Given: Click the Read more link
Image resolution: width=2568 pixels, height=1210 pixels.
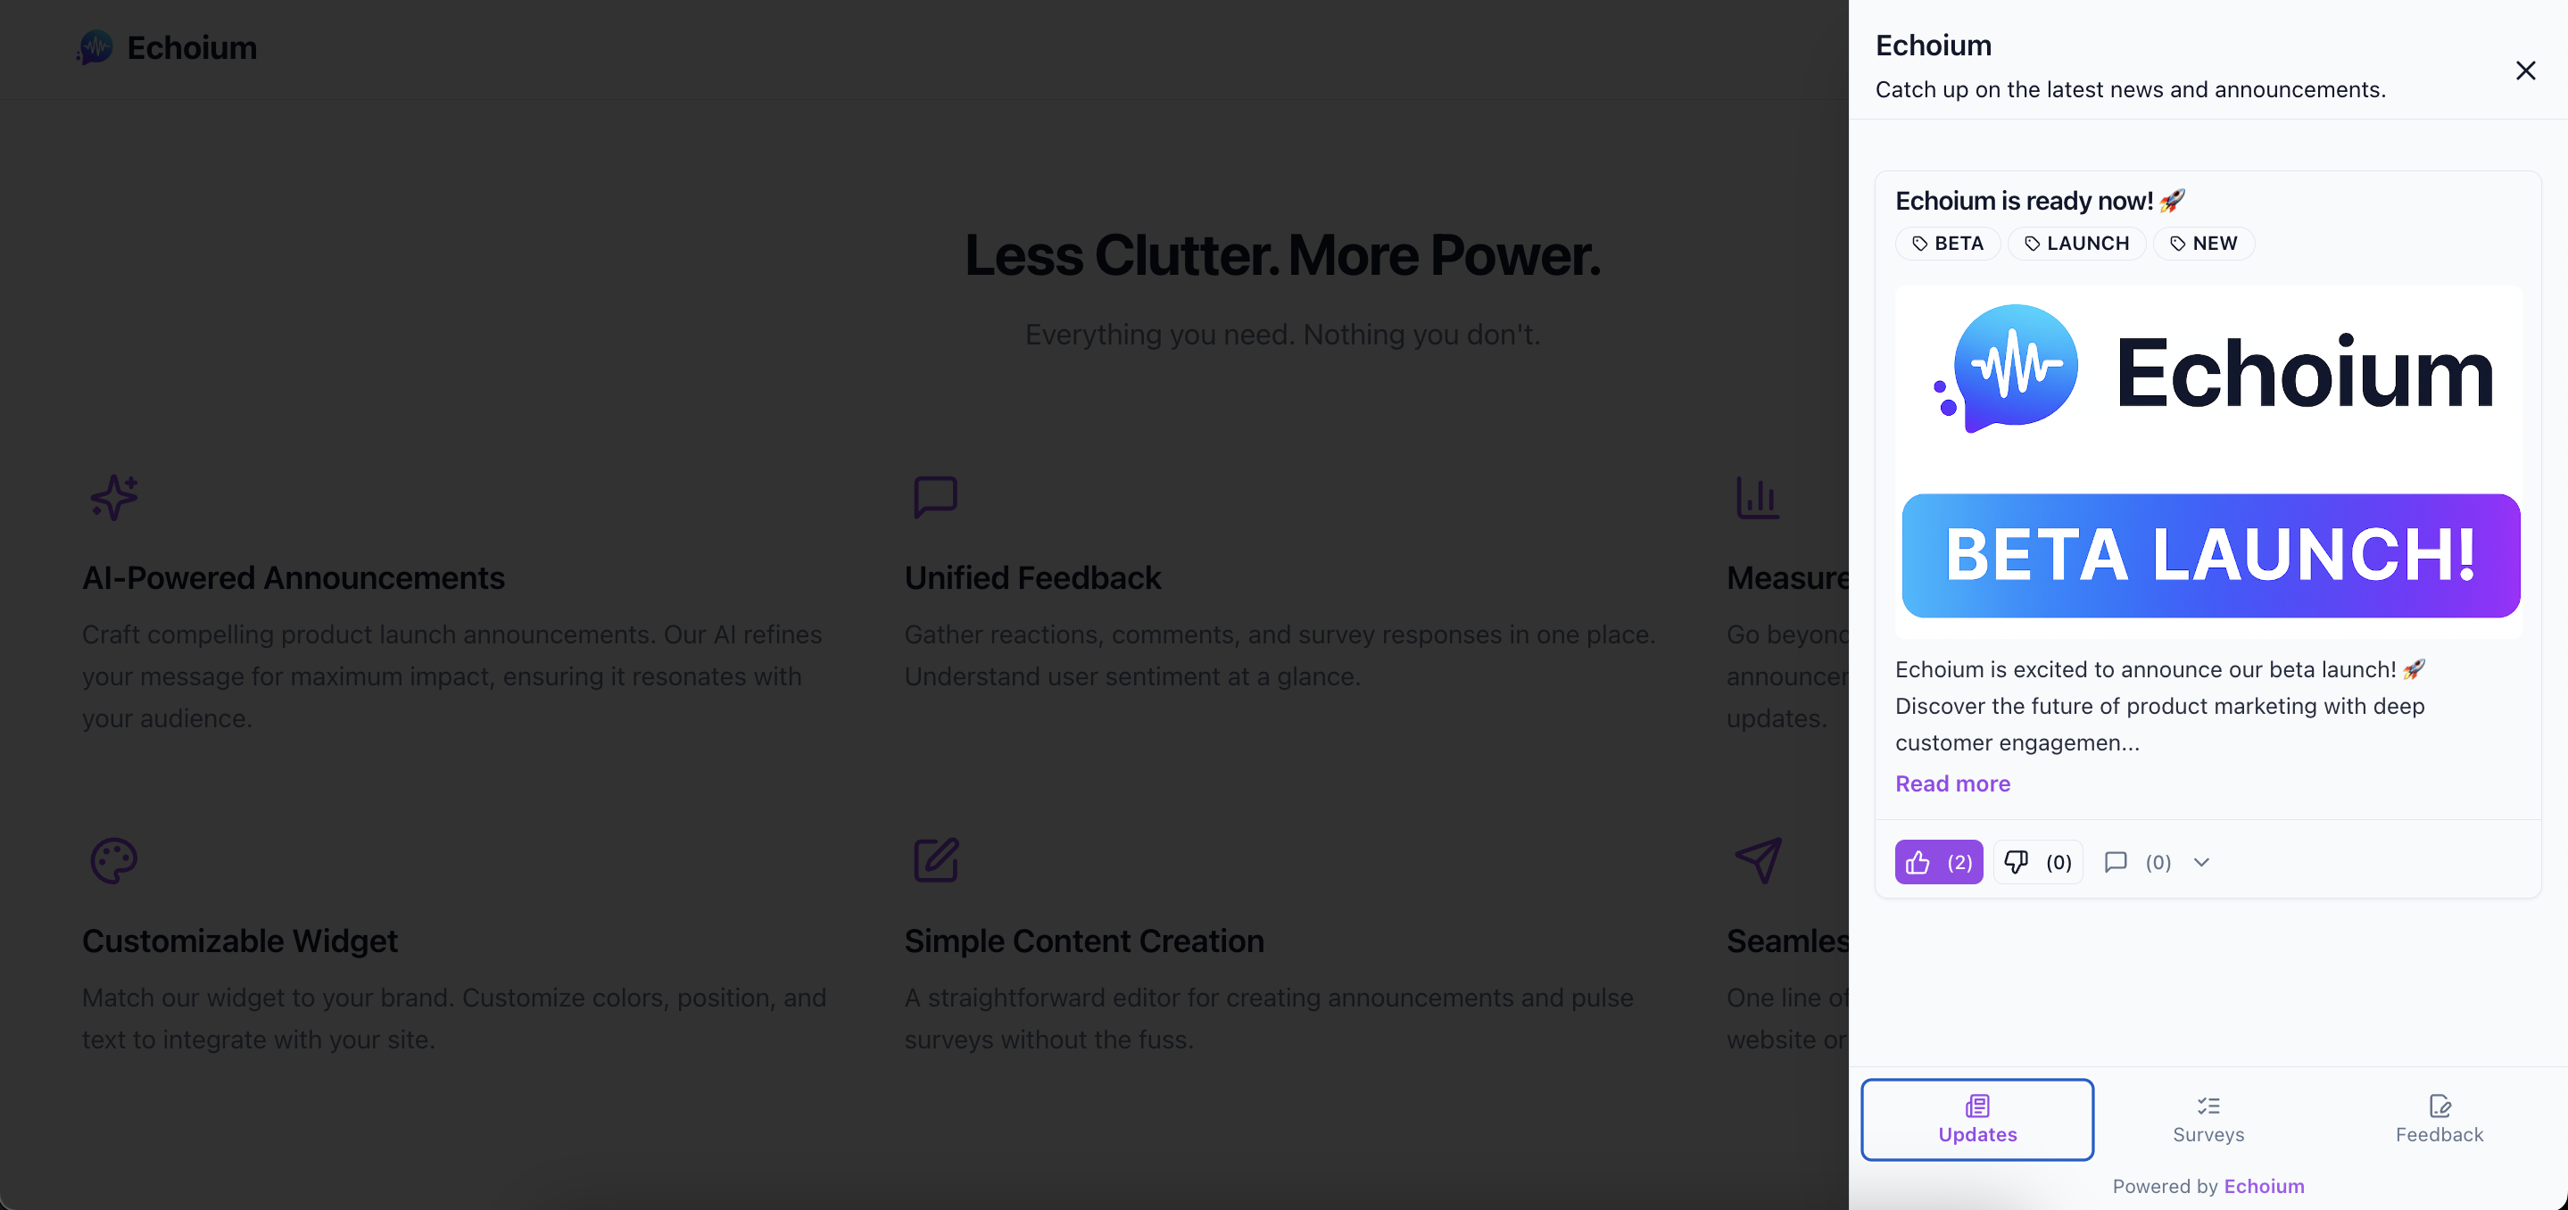Looking at the screenshot, I should tap(1952, 783).
